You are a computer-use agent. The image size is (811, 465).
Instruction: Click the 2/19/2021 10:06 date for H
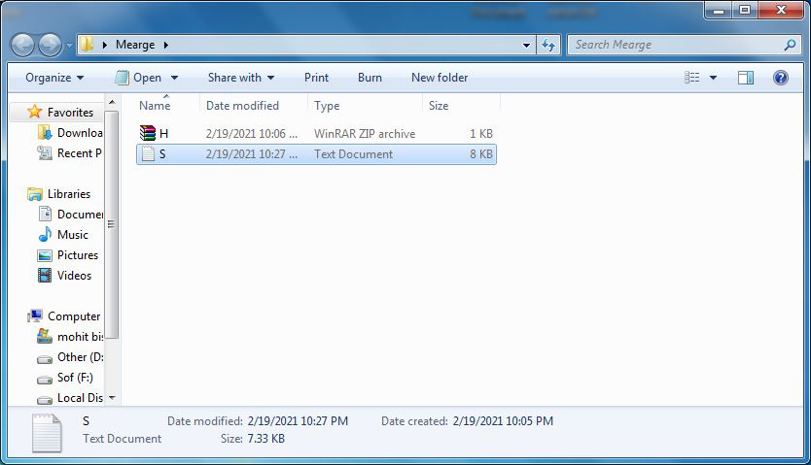[251, 134]
